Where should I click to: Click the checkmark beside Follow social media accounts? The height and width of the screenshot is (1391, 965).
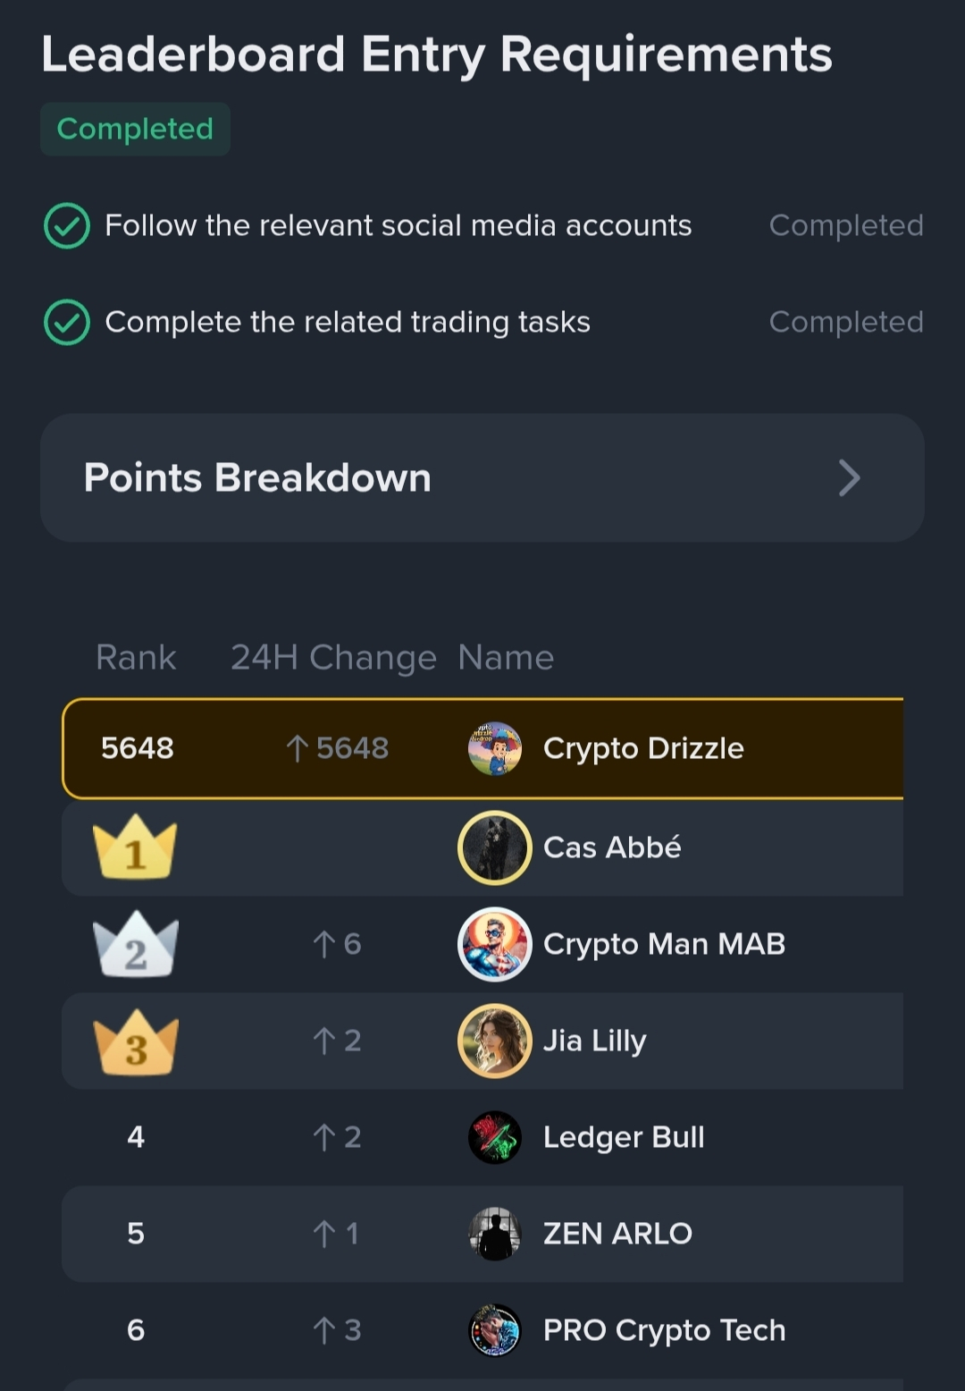[67, 225]
